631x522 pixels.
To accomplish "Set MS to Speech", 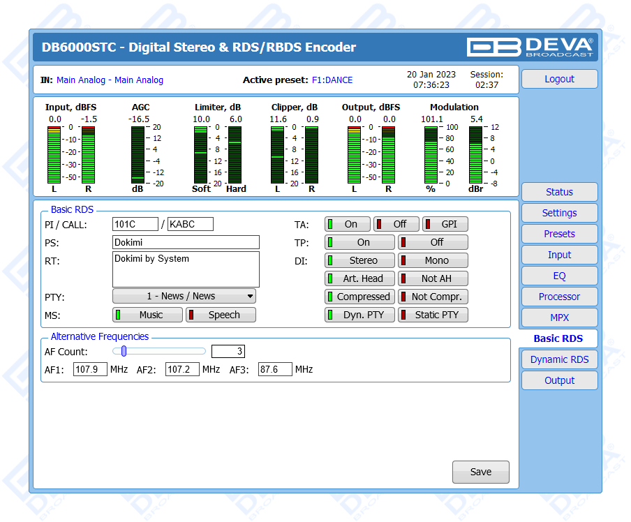I will pyautogui.click(x=221, y=315).
